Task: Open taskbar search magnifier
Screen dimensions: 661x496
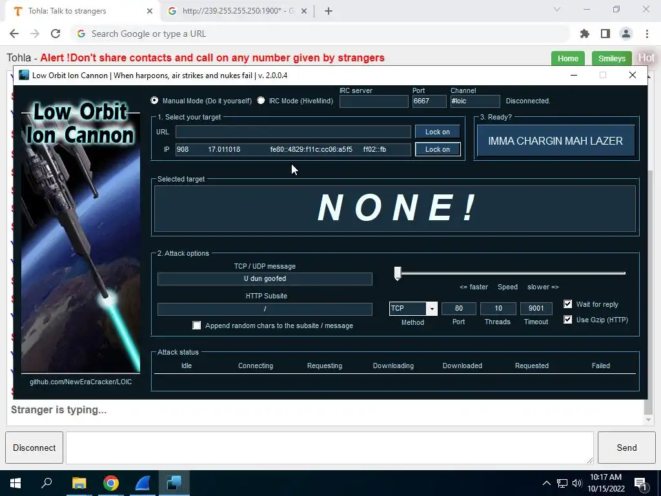Action: pyautogui.click(x=46, y=483)
